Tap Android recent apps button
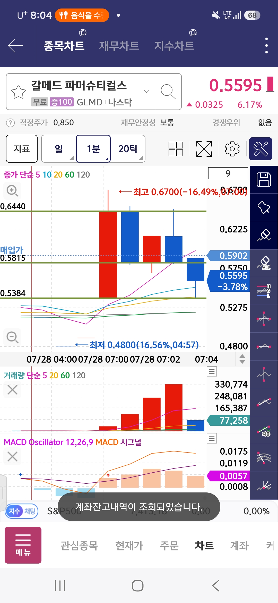 pyautogui.click(x=60, y=586)
